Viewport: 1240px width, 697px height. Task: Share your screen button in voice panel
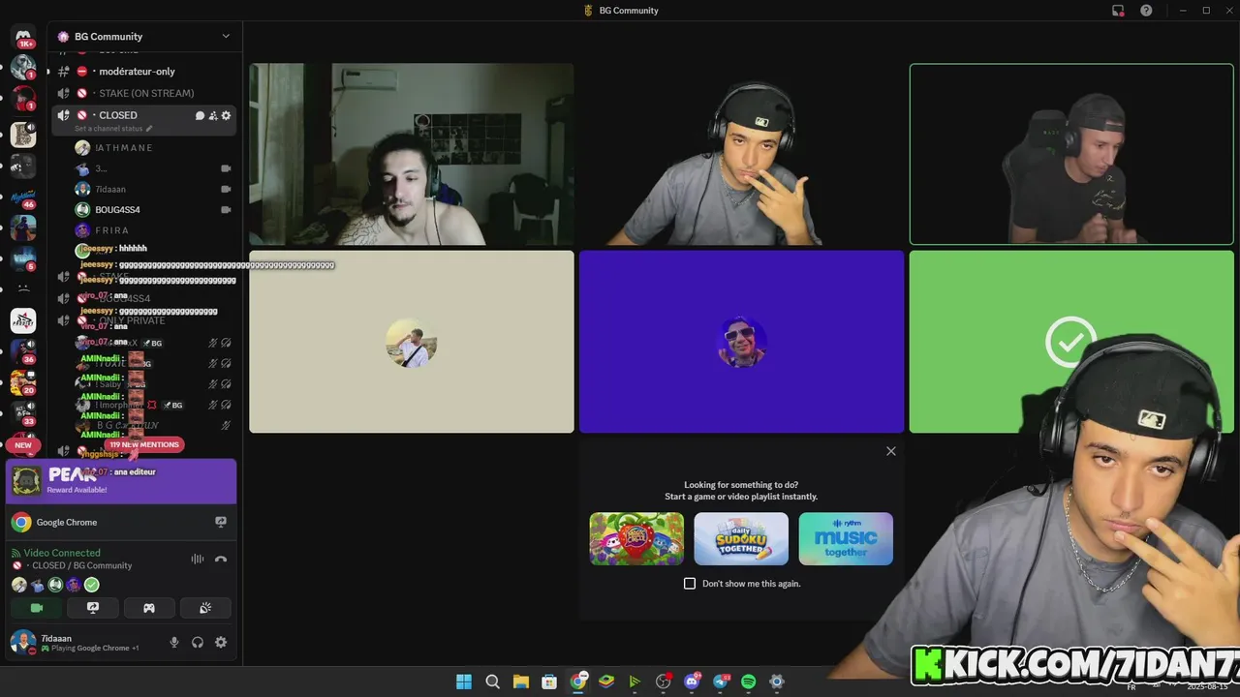point(93,608)
